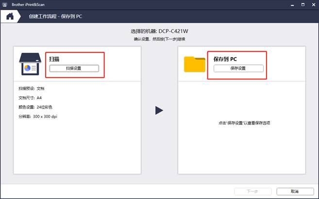This screenshot has width=319, height=199.
Task: Click the 选择的机器: DCP-C421W heading
Action: click(x=159, y=31)
